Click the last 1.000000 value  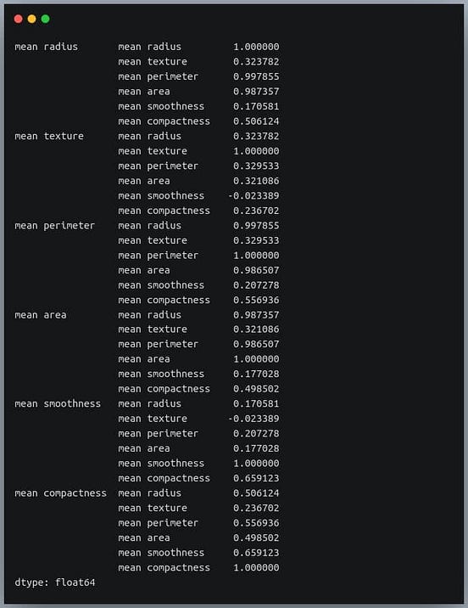256,568
